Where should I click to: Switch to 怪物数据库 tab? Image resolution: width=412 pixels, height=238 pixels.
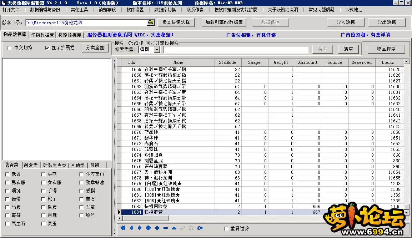[x=42, y=35]
